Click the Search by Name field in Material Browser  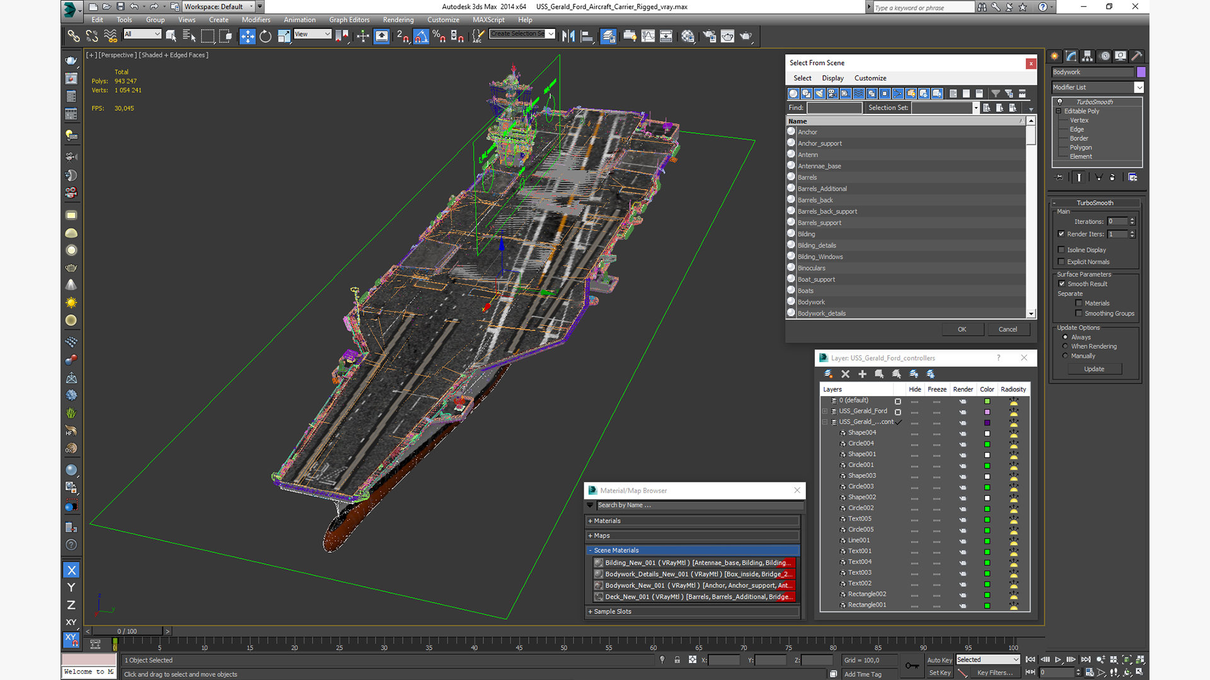click(x=700, y=505)
